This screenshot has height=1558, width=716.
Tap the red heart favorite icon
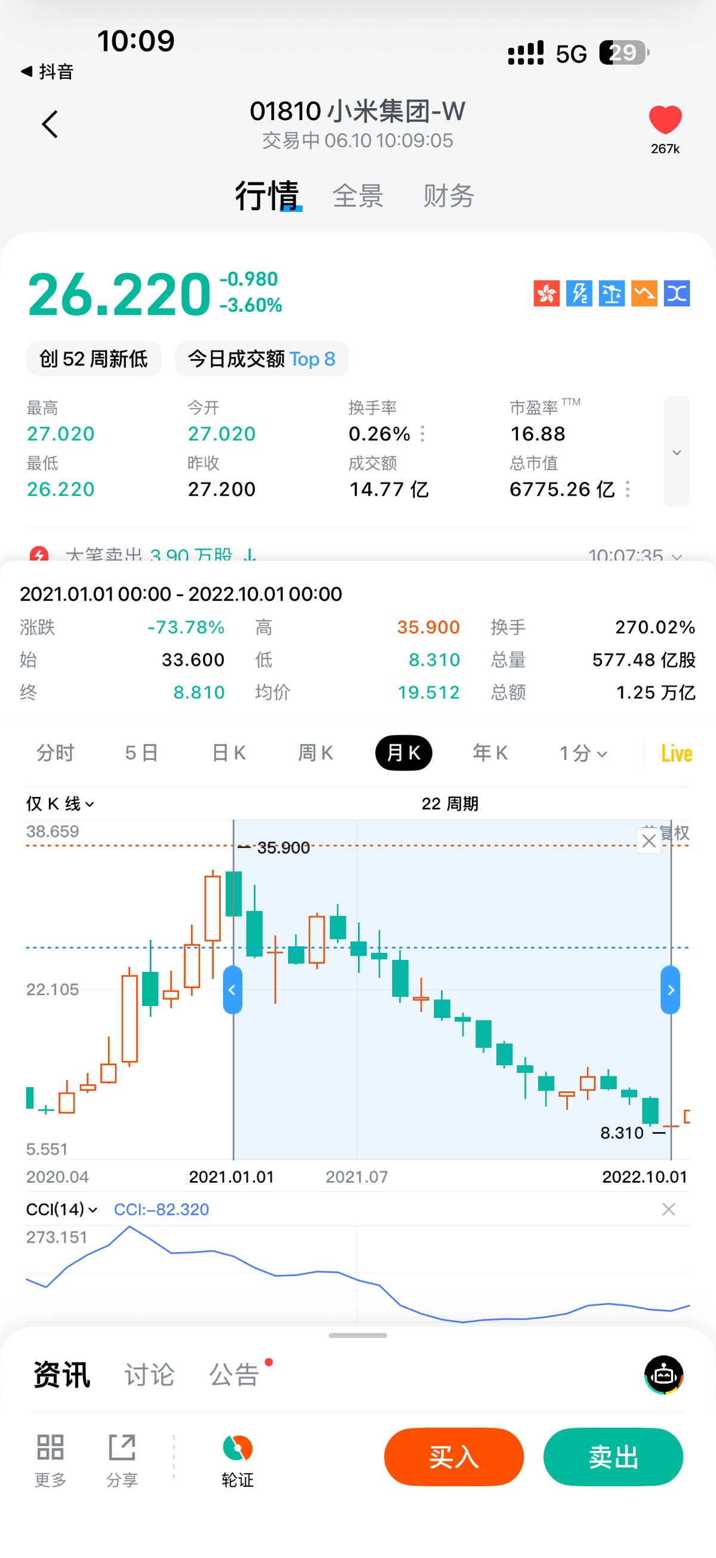pyautogui.click(x=665, y=119)
